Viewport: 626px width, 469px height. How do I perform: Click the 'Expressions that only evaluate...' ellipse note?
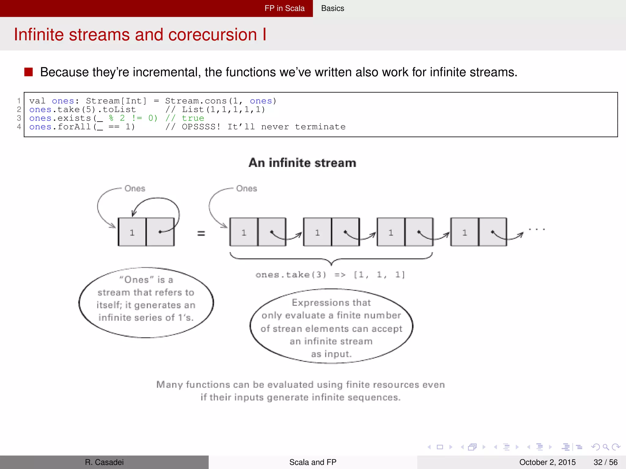(331, 326)
